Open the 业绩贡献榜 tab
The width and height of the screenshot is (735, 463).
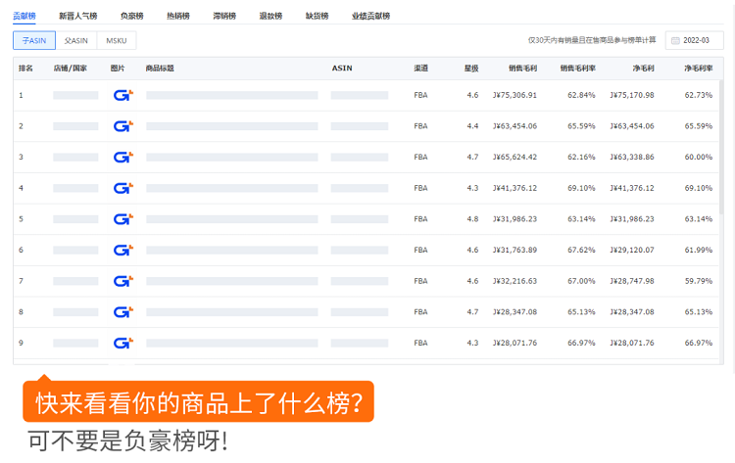[x=370, y=17]
